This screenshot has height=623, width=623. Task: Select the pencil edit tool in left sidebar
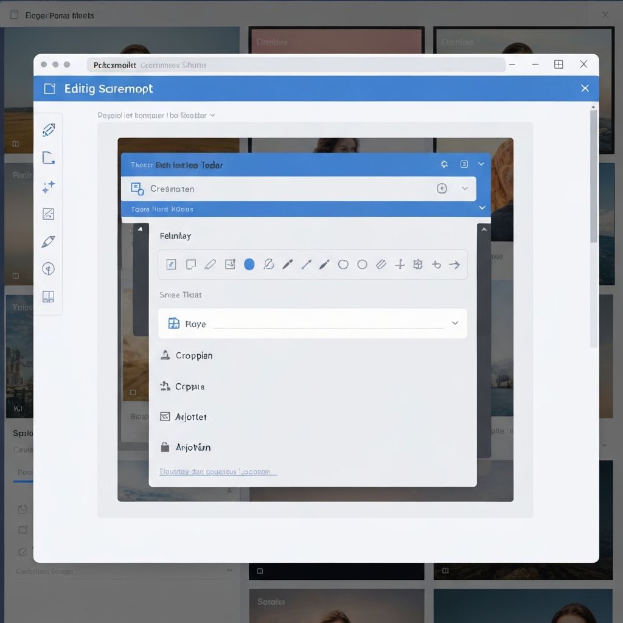[x=49, y=130]
